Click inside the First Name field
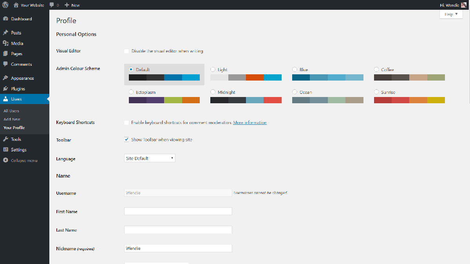Viewport: 470px width, 264px height. click(x=178, y=211)
